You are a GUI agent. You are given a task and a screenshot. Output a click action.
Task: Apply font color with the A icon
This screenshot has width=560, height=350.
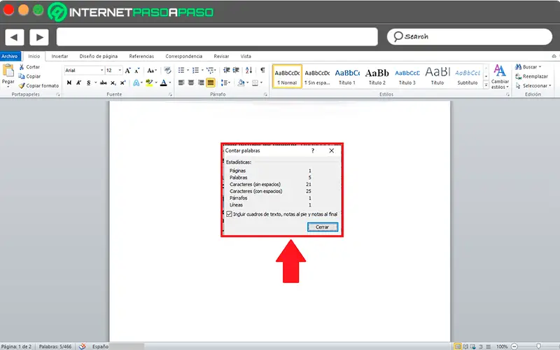(x=163, y=83)
